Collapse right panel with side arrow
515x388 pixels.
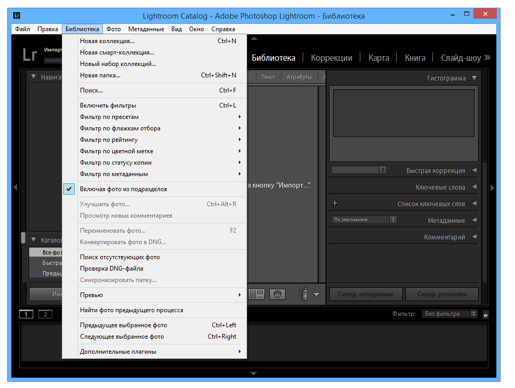[492, 188]
